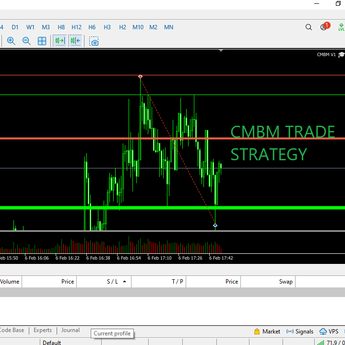Open Signals with the broadcast icon

pyautogui.click(x=300, y=332)
